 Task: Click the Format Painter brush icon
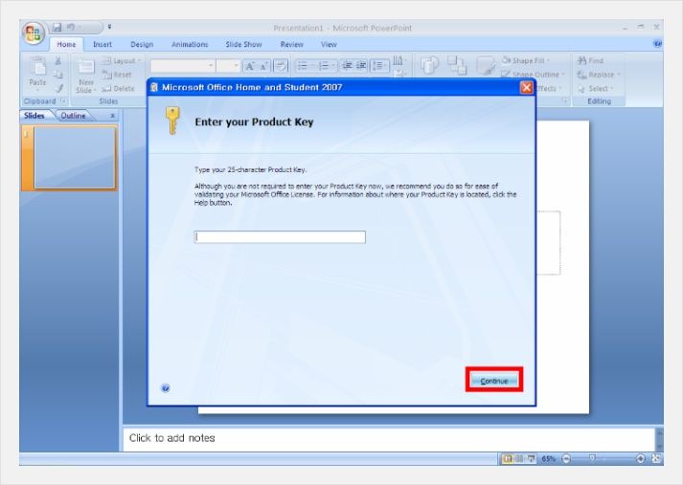coord(58,88)
